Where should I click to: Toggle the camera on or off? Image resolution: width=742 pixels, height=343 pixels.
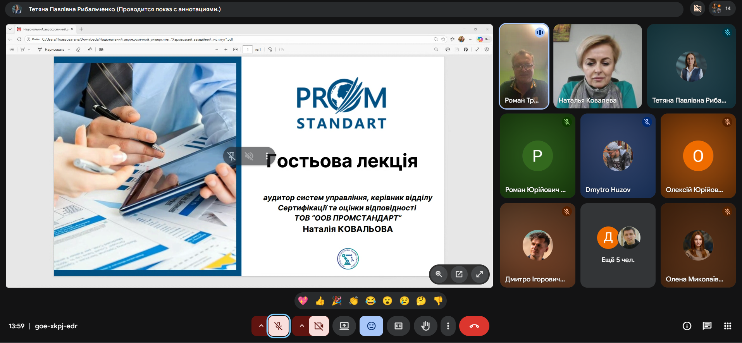pos(319,326)
